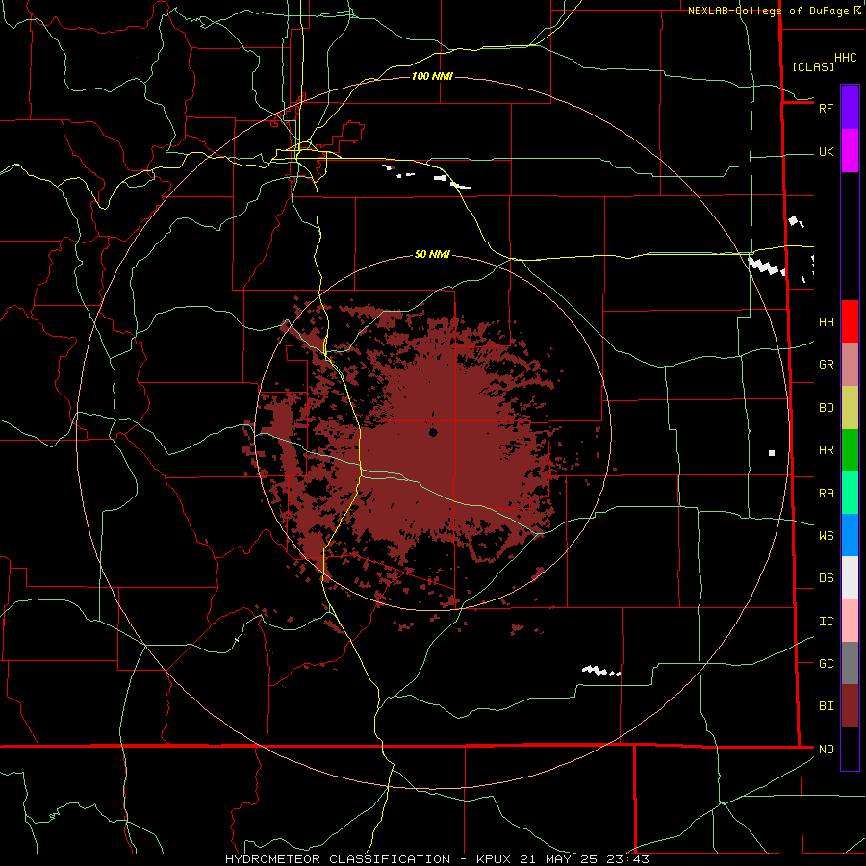Click the red HA legend swatch
This screenshot has width=866, height=866.
coord(850,321)
